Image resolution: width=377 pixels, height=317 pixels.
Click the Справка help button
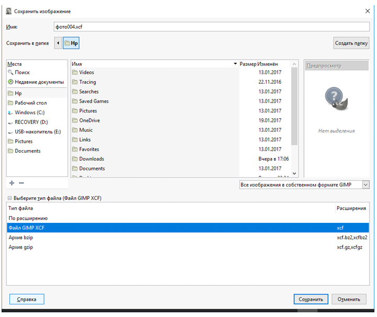pyautogui.click(x=27, y=300)
